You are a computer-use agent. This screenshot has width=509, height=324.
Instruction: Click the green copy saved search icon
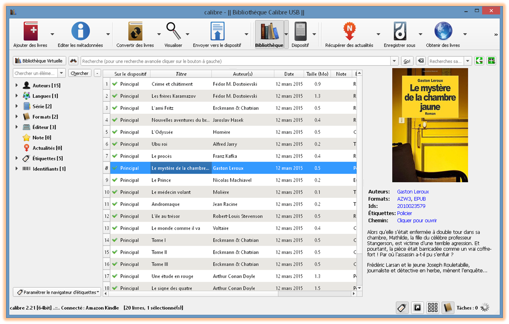[479, 61]
